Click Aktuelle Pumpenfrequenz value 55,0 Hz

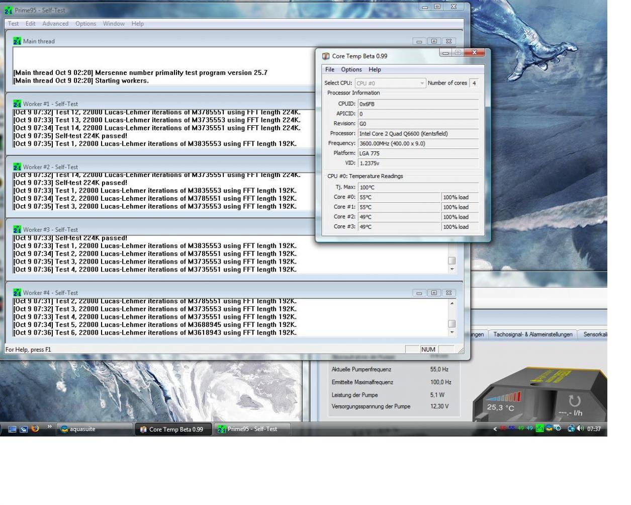pyautogui.click(x=439, y=369)
